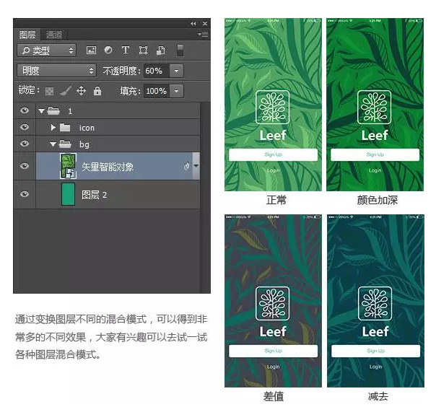Hide the 矢量智能对象 layer
Viewport: 436px width, 407px height.
tap(25, 166)
